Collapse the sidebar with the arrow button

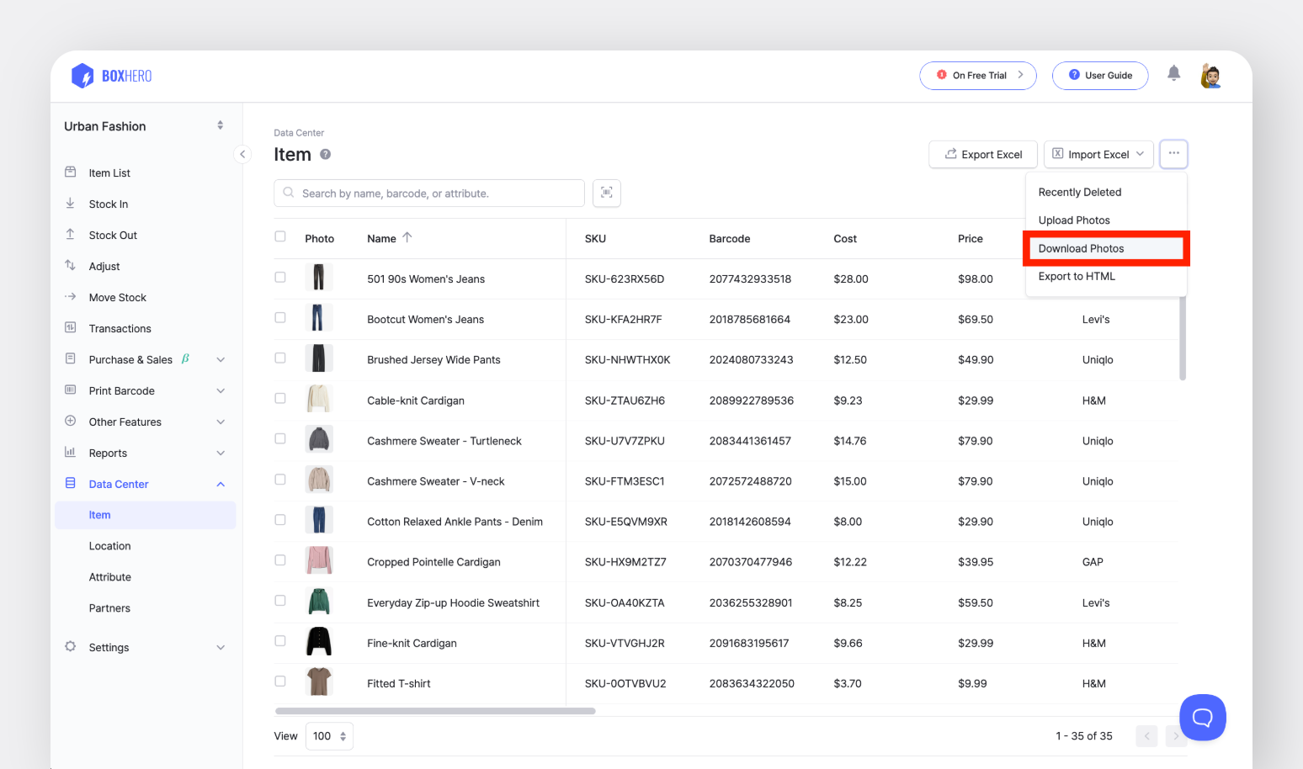coord(242,154)
